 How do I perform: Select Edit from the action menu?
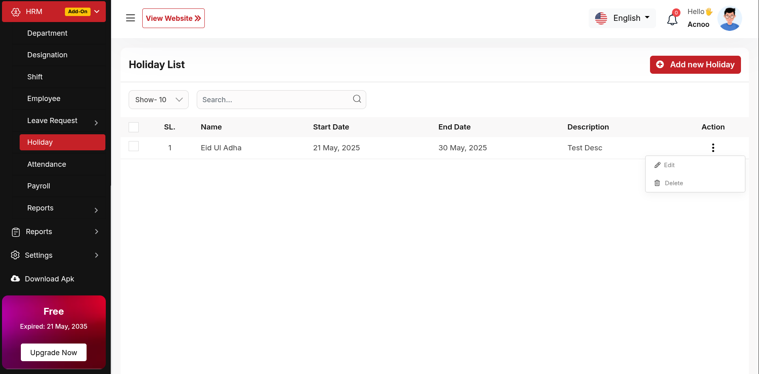(x=669, y=165)
